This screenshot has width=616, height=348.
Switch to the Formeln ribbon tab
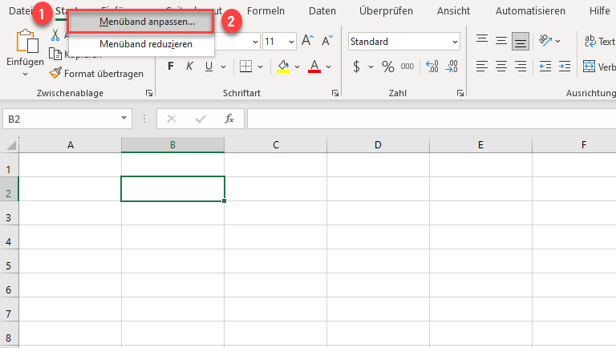click(x=265, y=11)
